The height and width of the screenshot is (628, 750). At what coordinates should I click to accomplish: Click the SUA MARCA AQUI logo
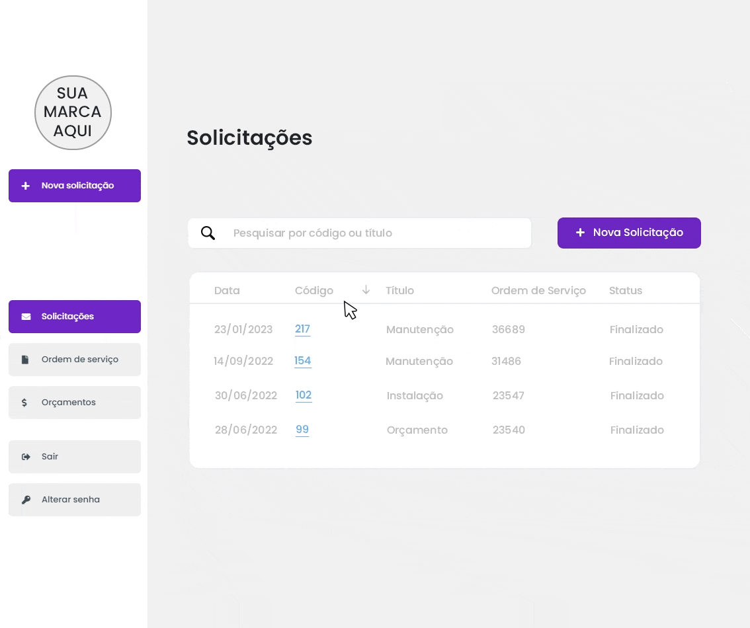(x=73, y=112)
